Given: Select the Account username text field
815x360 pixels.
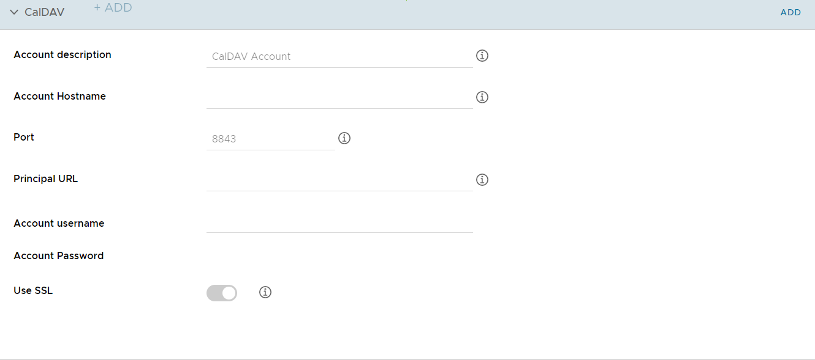Looking at the screenshot, I should tap(339, 221).
